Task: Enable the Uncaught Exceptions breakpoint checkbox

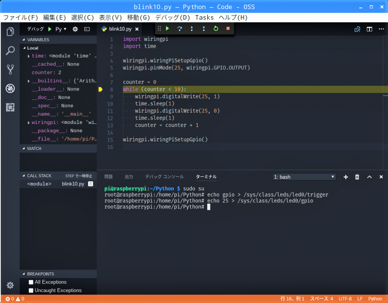Action: [31, 291]
